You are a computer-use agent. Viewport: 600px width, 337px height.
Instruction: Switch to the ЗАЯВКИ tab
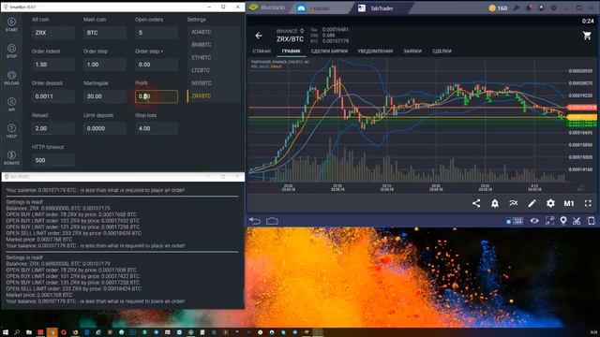[412, 51]
